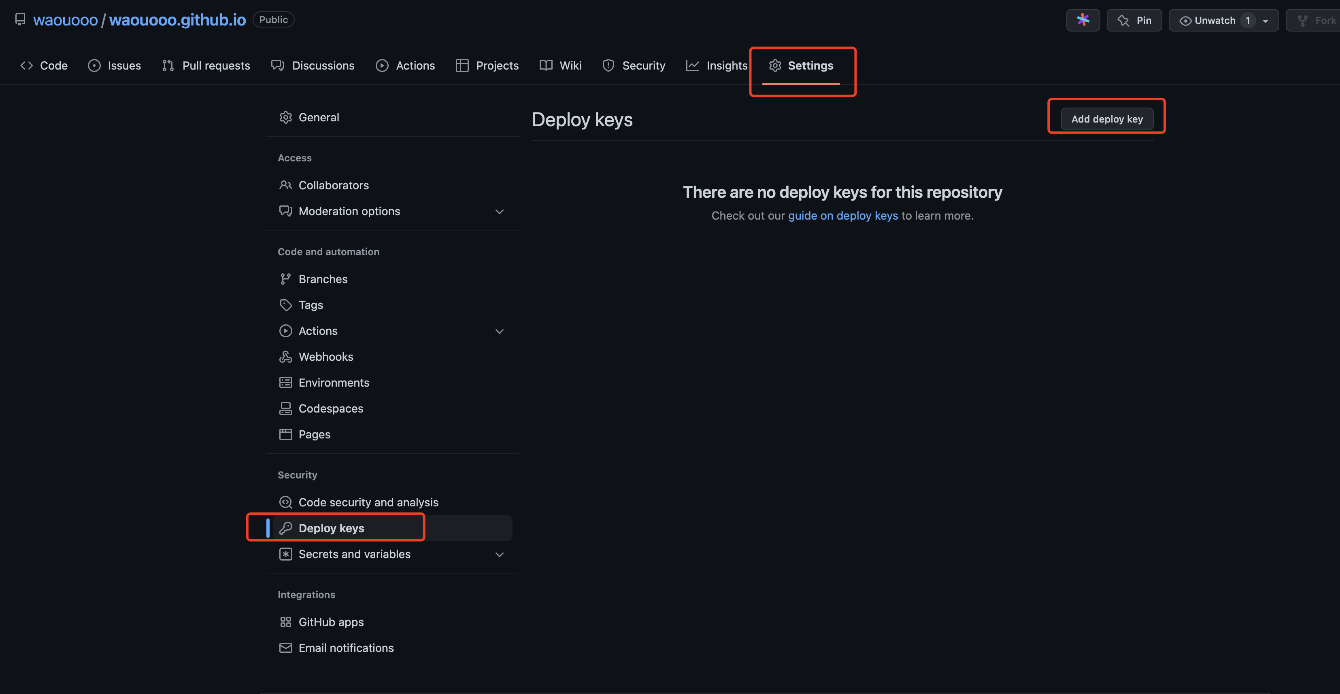Viewport: 1340px width, 694px height.
Task: Click the colorful asterisk icon button
Action: (x=1083, y=20)
